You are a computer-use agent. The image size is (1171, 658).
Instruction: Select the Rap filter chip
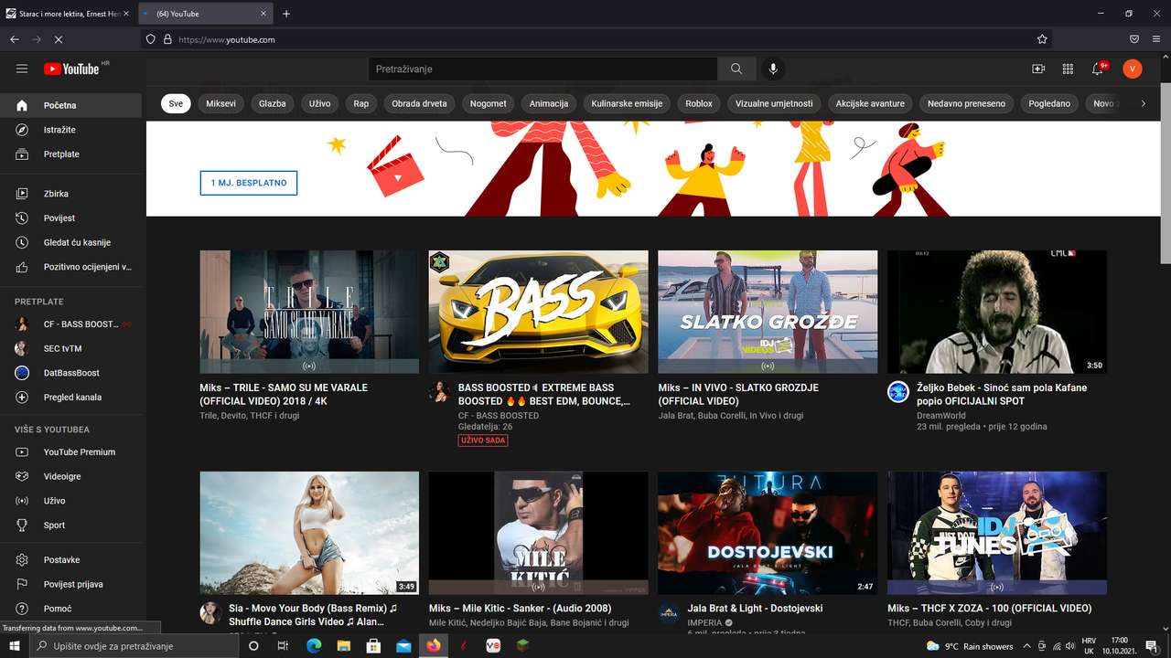(361, 103)
